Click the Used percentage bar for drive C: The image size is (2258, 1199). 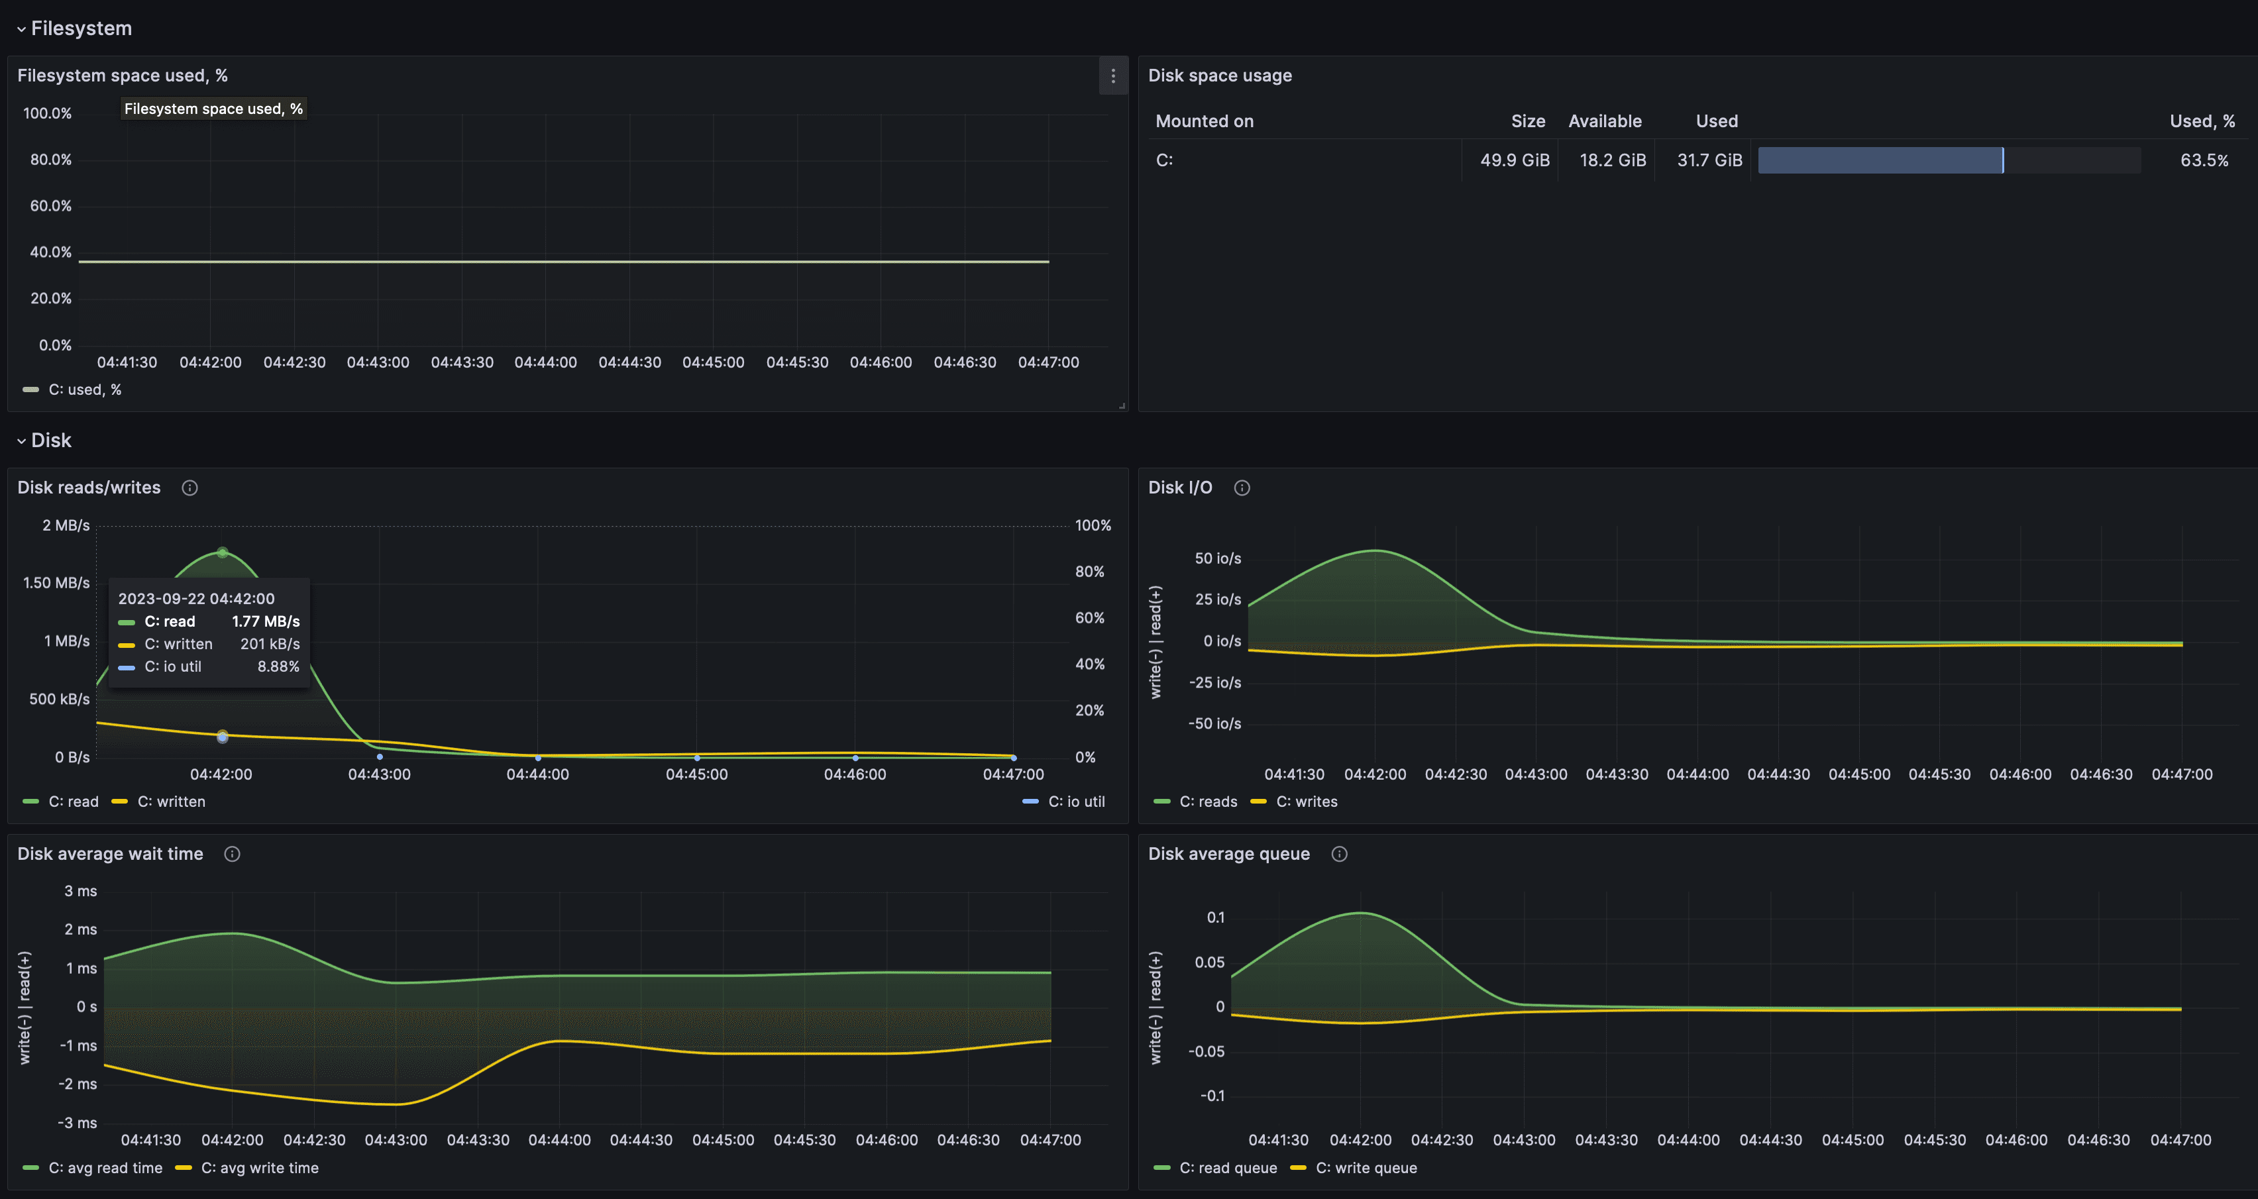[x=1879, y=160]
